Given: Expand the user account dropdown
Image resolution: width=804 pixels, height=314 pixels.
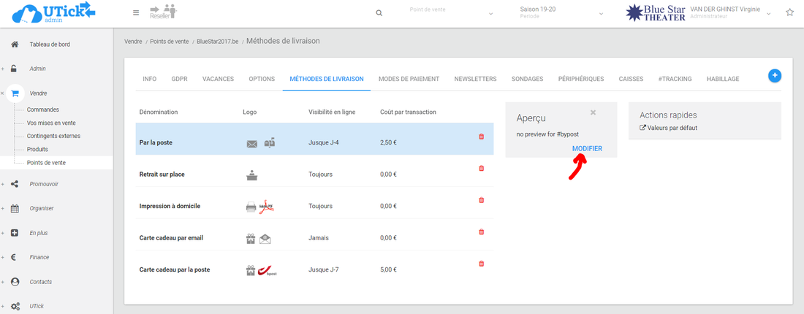Looking at the screenshot, I should click(x=769, y=14).
